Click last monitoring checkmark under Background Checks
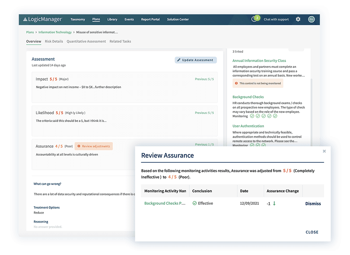 coord(275,116)
